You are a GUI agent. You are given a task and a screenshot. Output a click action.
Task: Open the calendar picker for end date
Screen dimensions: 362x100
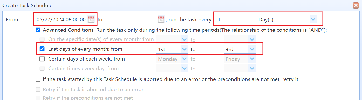pyautogui.click(x=161, y=19)
